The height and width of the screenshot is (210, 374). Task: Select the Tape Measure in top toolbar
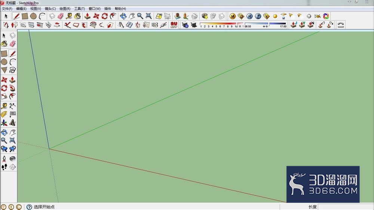click(x=69, y=16)
